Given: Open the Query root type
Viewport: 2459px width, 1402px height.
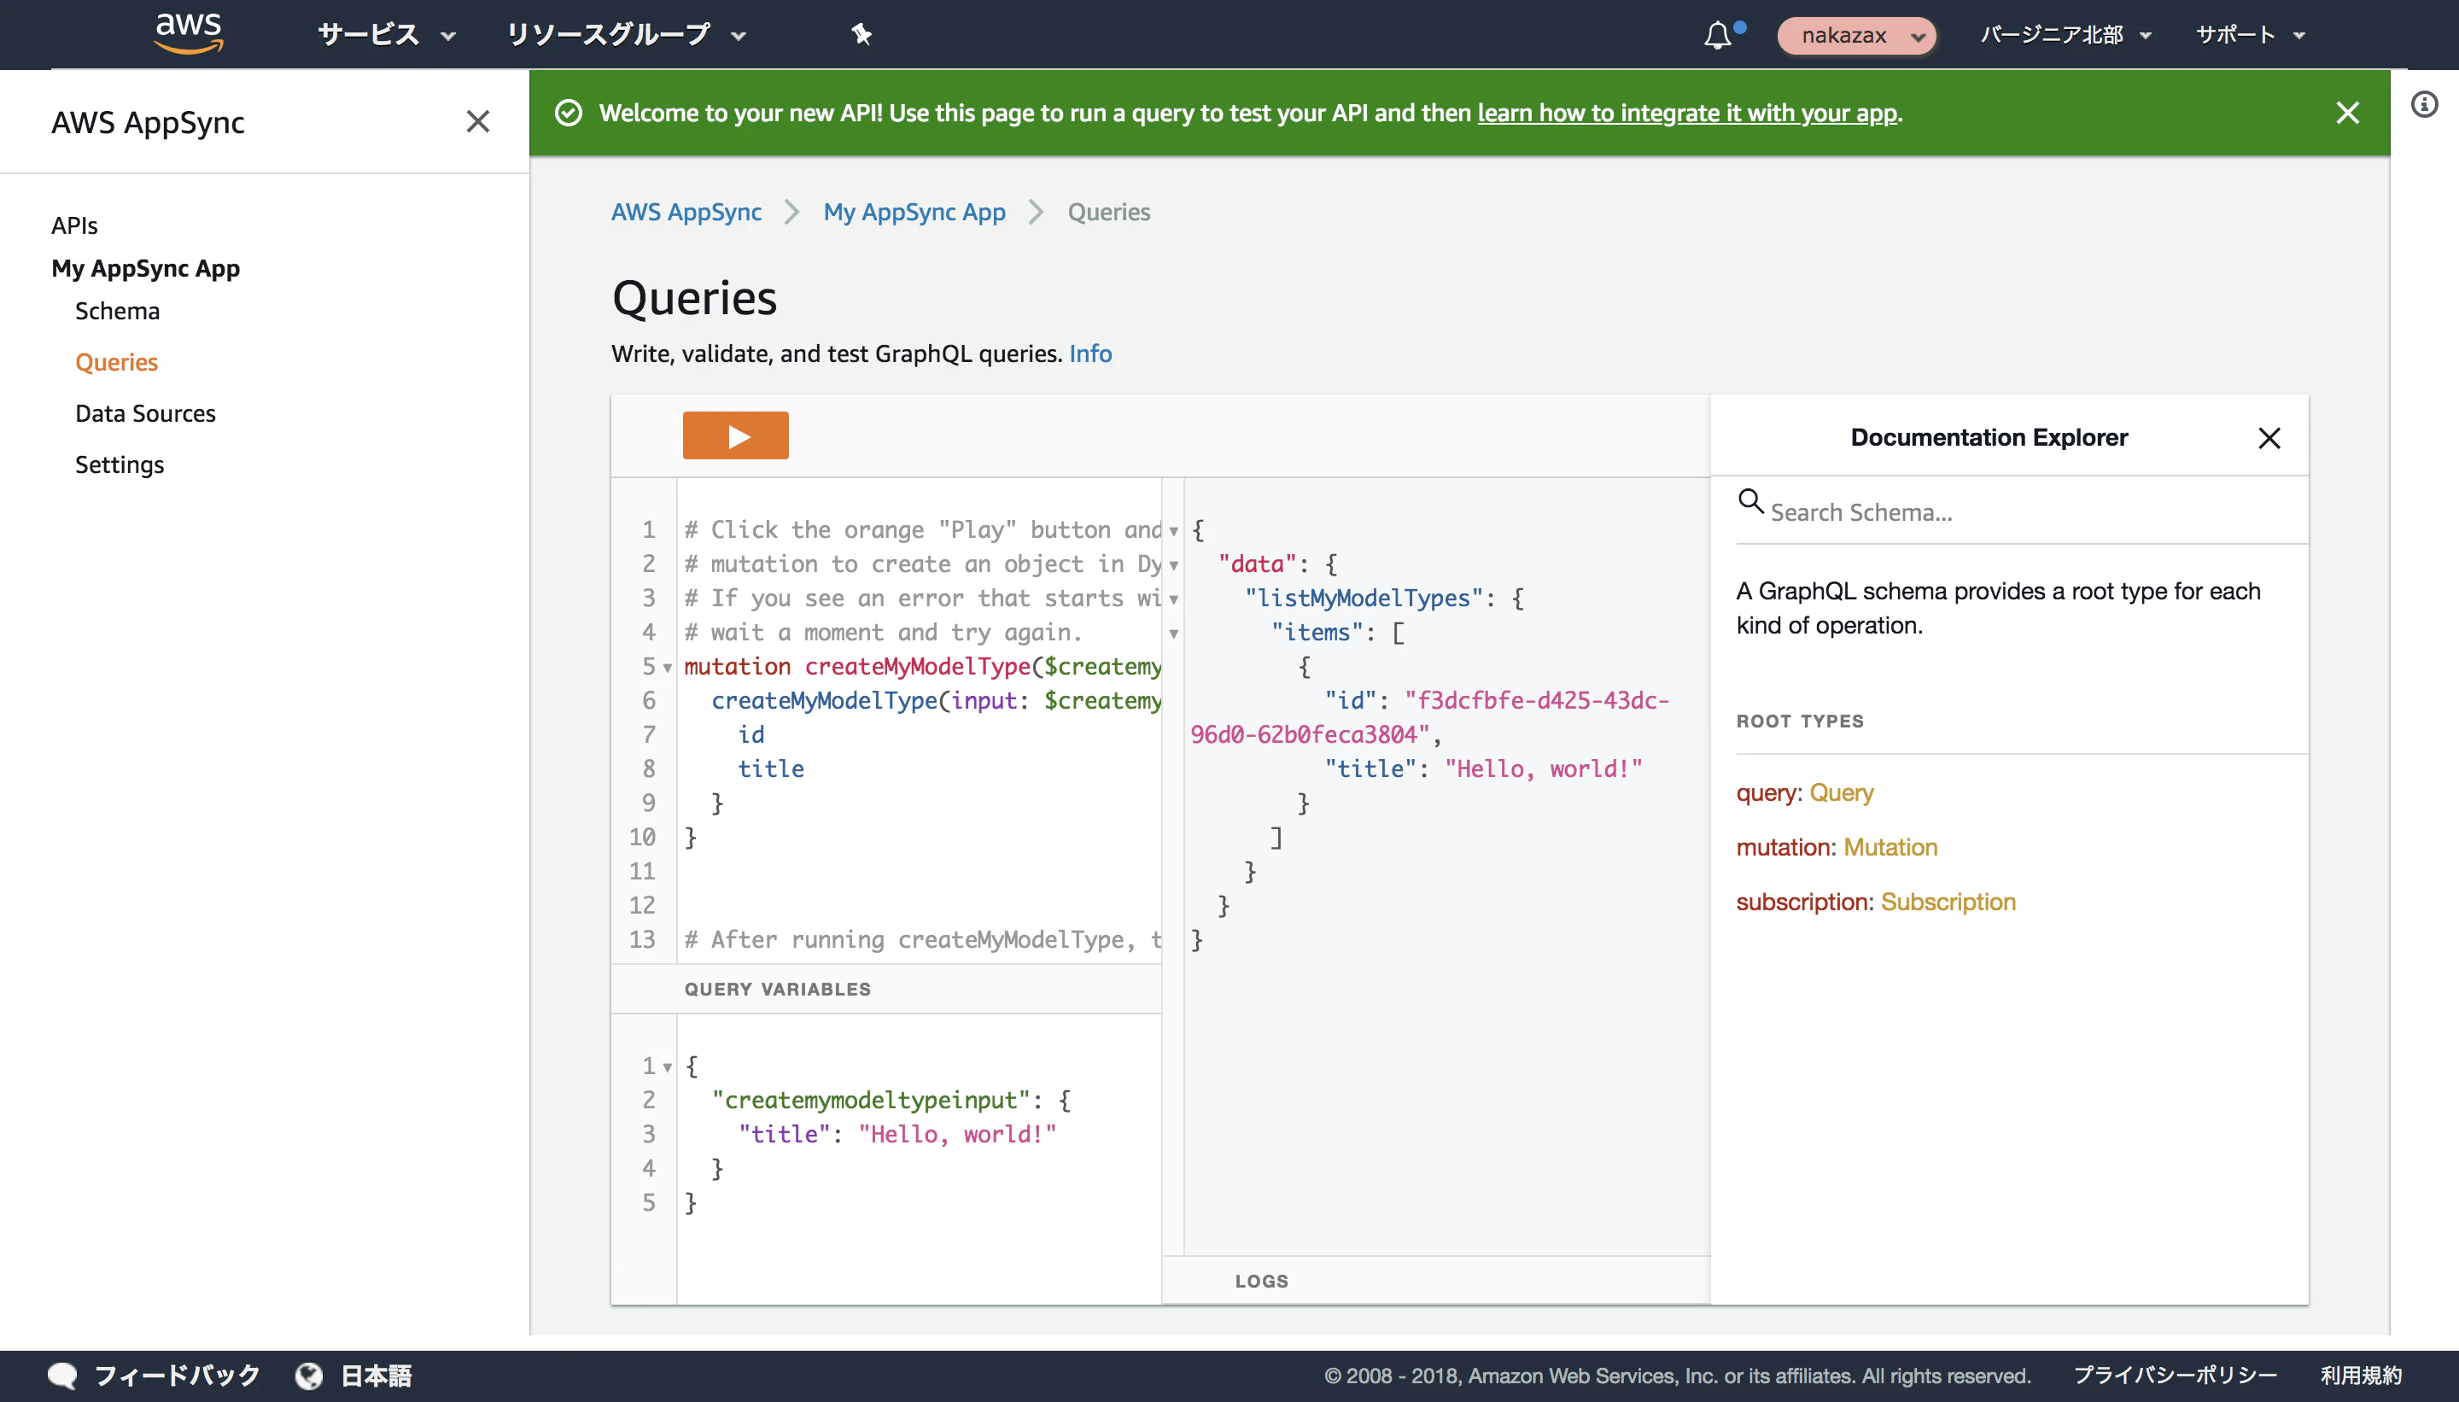Looking at the screenshot, I should [x=1842, y=792].
